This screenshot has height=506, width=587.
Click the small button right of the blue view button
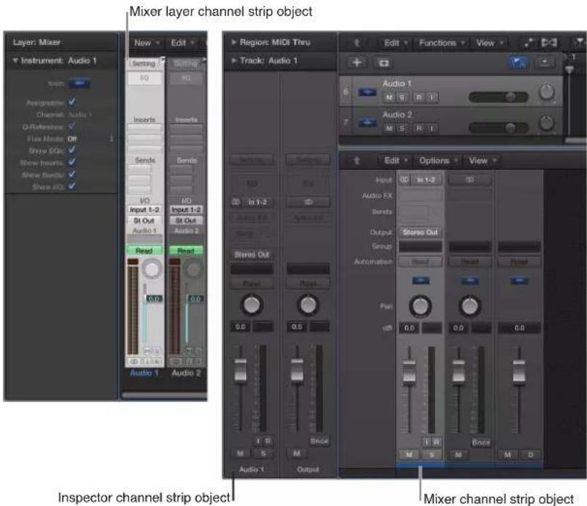545,62
